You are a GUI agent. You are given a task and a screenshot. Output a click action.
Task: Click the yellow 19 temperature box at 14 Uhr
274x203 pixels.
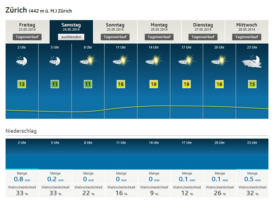pyautogui.click(x=153, y=84)
